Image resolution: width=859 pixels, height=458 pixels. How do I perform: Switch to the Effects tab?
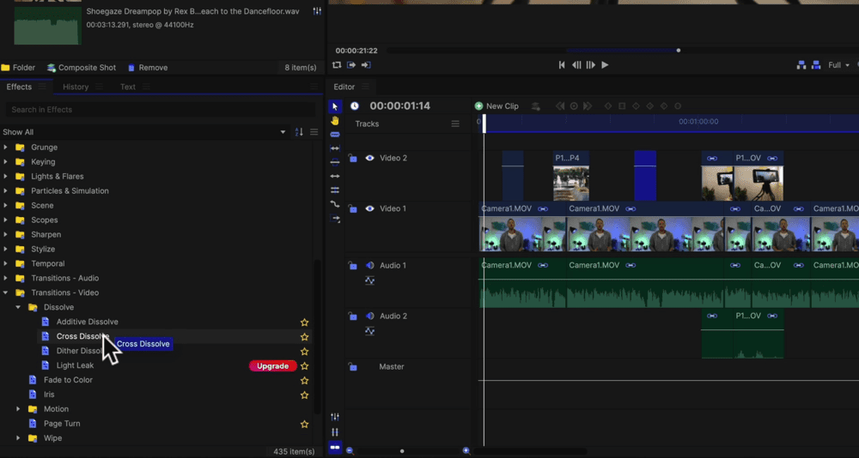click(x=19, y=87)
